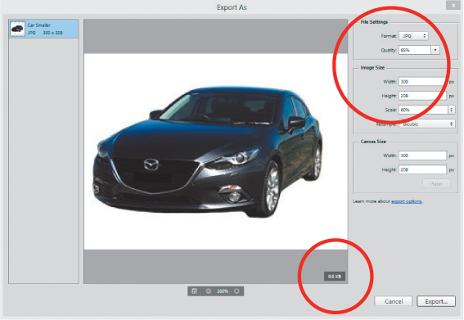The width and height of the screenshot is (464, 320).
Task: Open the Resample Bicubic dropdown
Action: point(427,124)
